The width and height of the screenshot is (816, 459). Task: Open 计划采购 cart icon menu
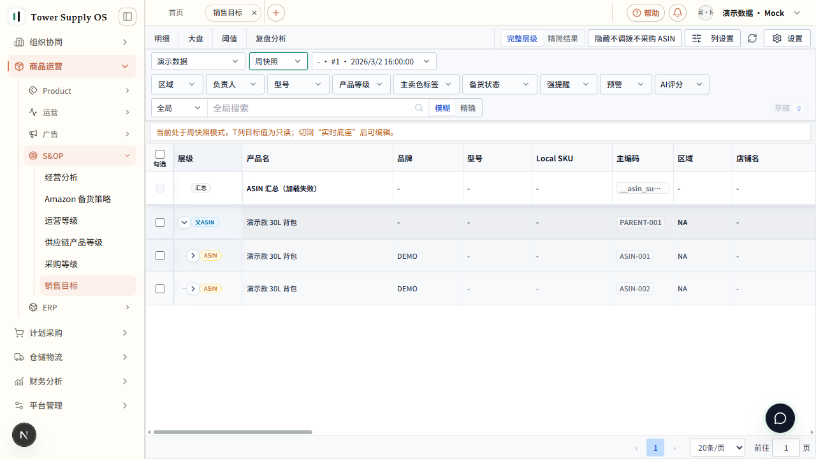coord(72,333)
